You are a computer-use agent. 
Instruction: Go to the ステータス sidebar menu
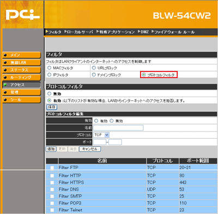[x=21, y=70]
